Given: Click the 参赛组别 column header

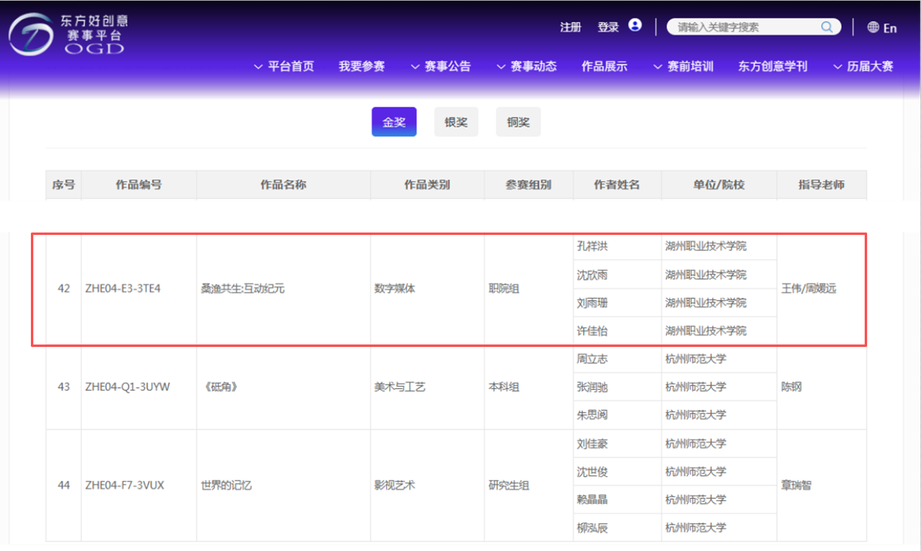Looking at the screenshot, I should [x=529, y=185].
